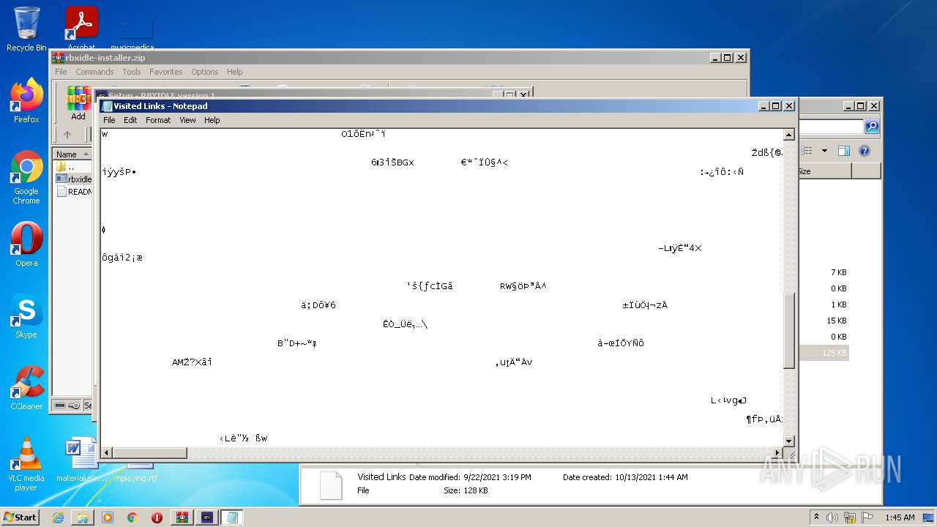Screen dimensions: 937x527
Task: Click Notepad's vertical scrollbar up arrow
Action: (x=789, y=135)
